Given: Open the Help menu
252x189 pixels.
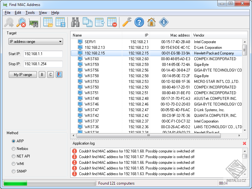Looking at the screenshot, I should point(55,13).
